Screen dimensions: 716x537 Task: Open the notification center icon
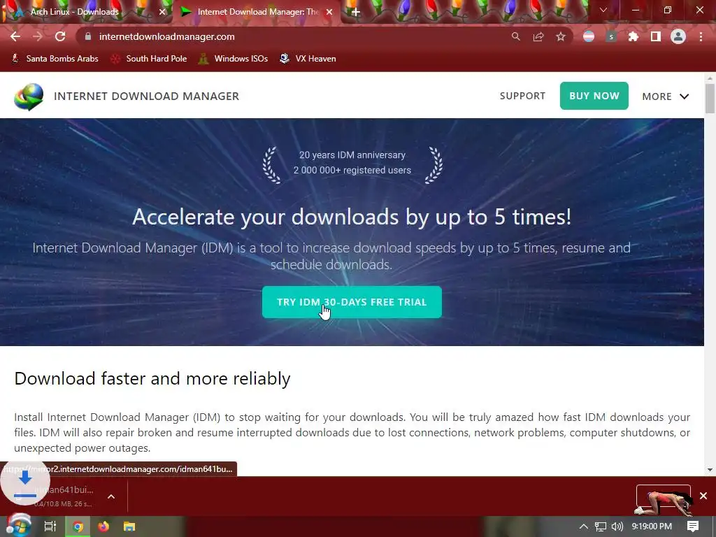[x=693, y=527]
